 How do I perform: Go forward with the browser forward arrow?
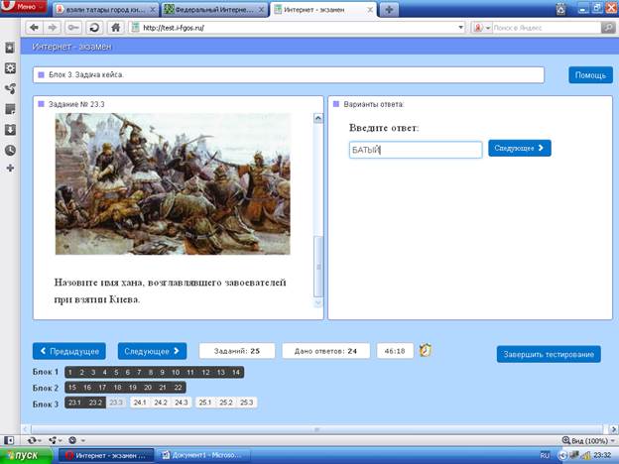[x=53, y=27]
